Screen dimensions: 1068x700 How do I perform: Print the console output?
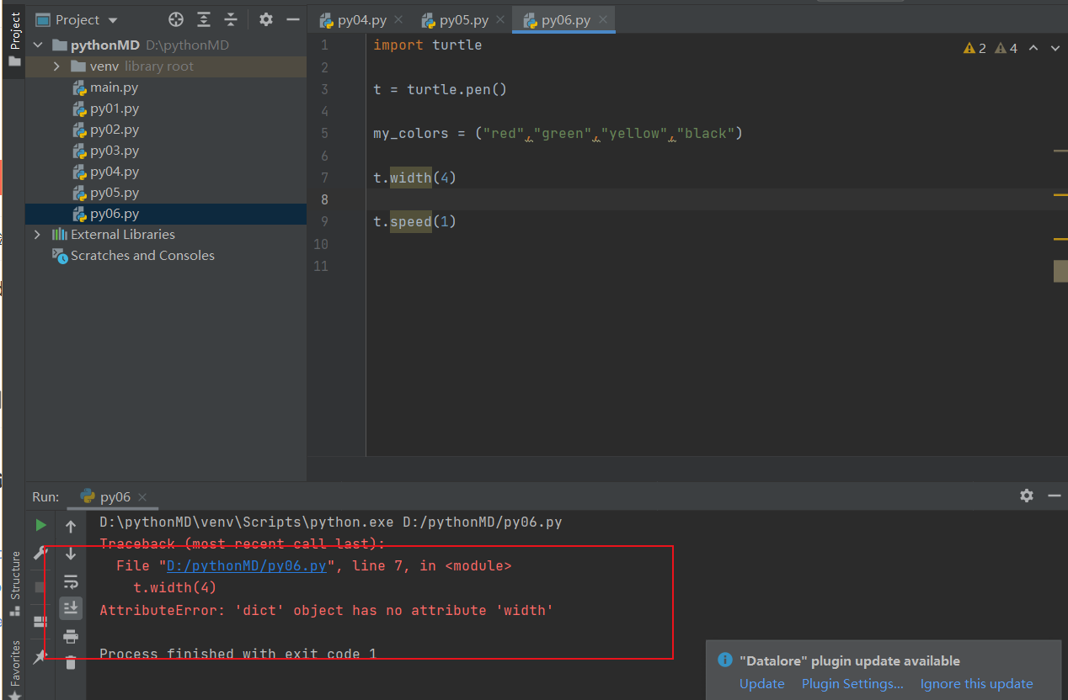click(71, 635)
